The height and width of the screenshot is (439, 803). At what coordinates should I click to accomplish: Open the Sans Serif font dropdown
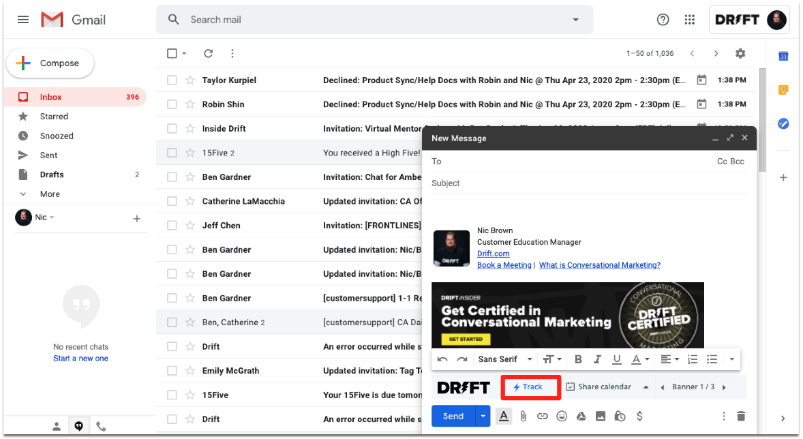click(505, 360)
